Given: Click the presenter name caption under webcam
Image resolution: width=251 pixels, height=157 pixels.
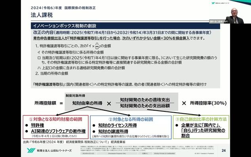Looking at the screenshot, I should coord(219,21).
